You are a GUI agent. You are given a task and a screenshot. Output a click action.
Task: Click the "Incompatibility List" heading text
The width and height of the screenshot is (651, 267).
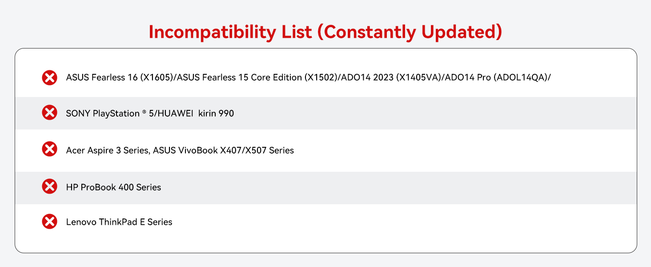click(230, 32)
